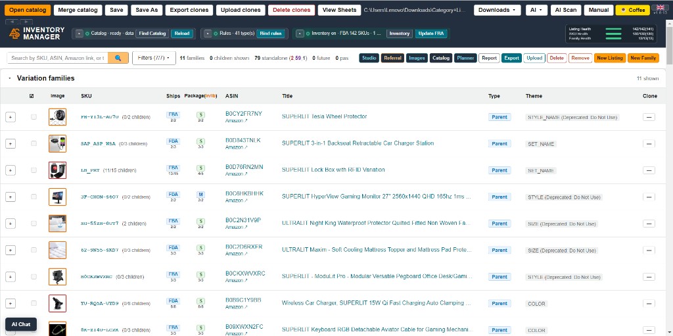Open the Filters dropdown

154,58
